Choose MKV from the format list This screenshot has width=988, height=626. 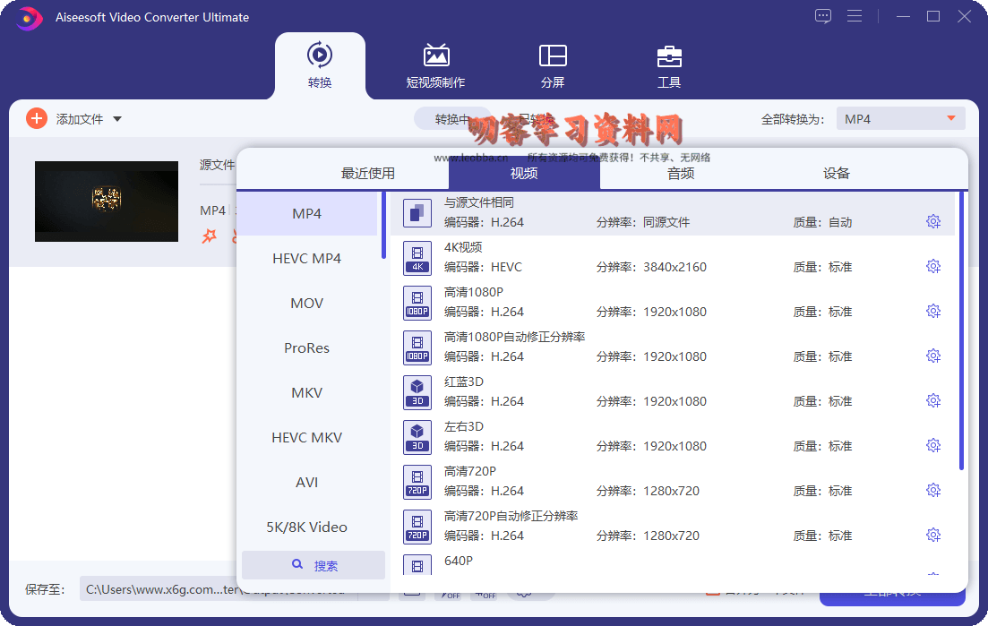coord(306,393)
